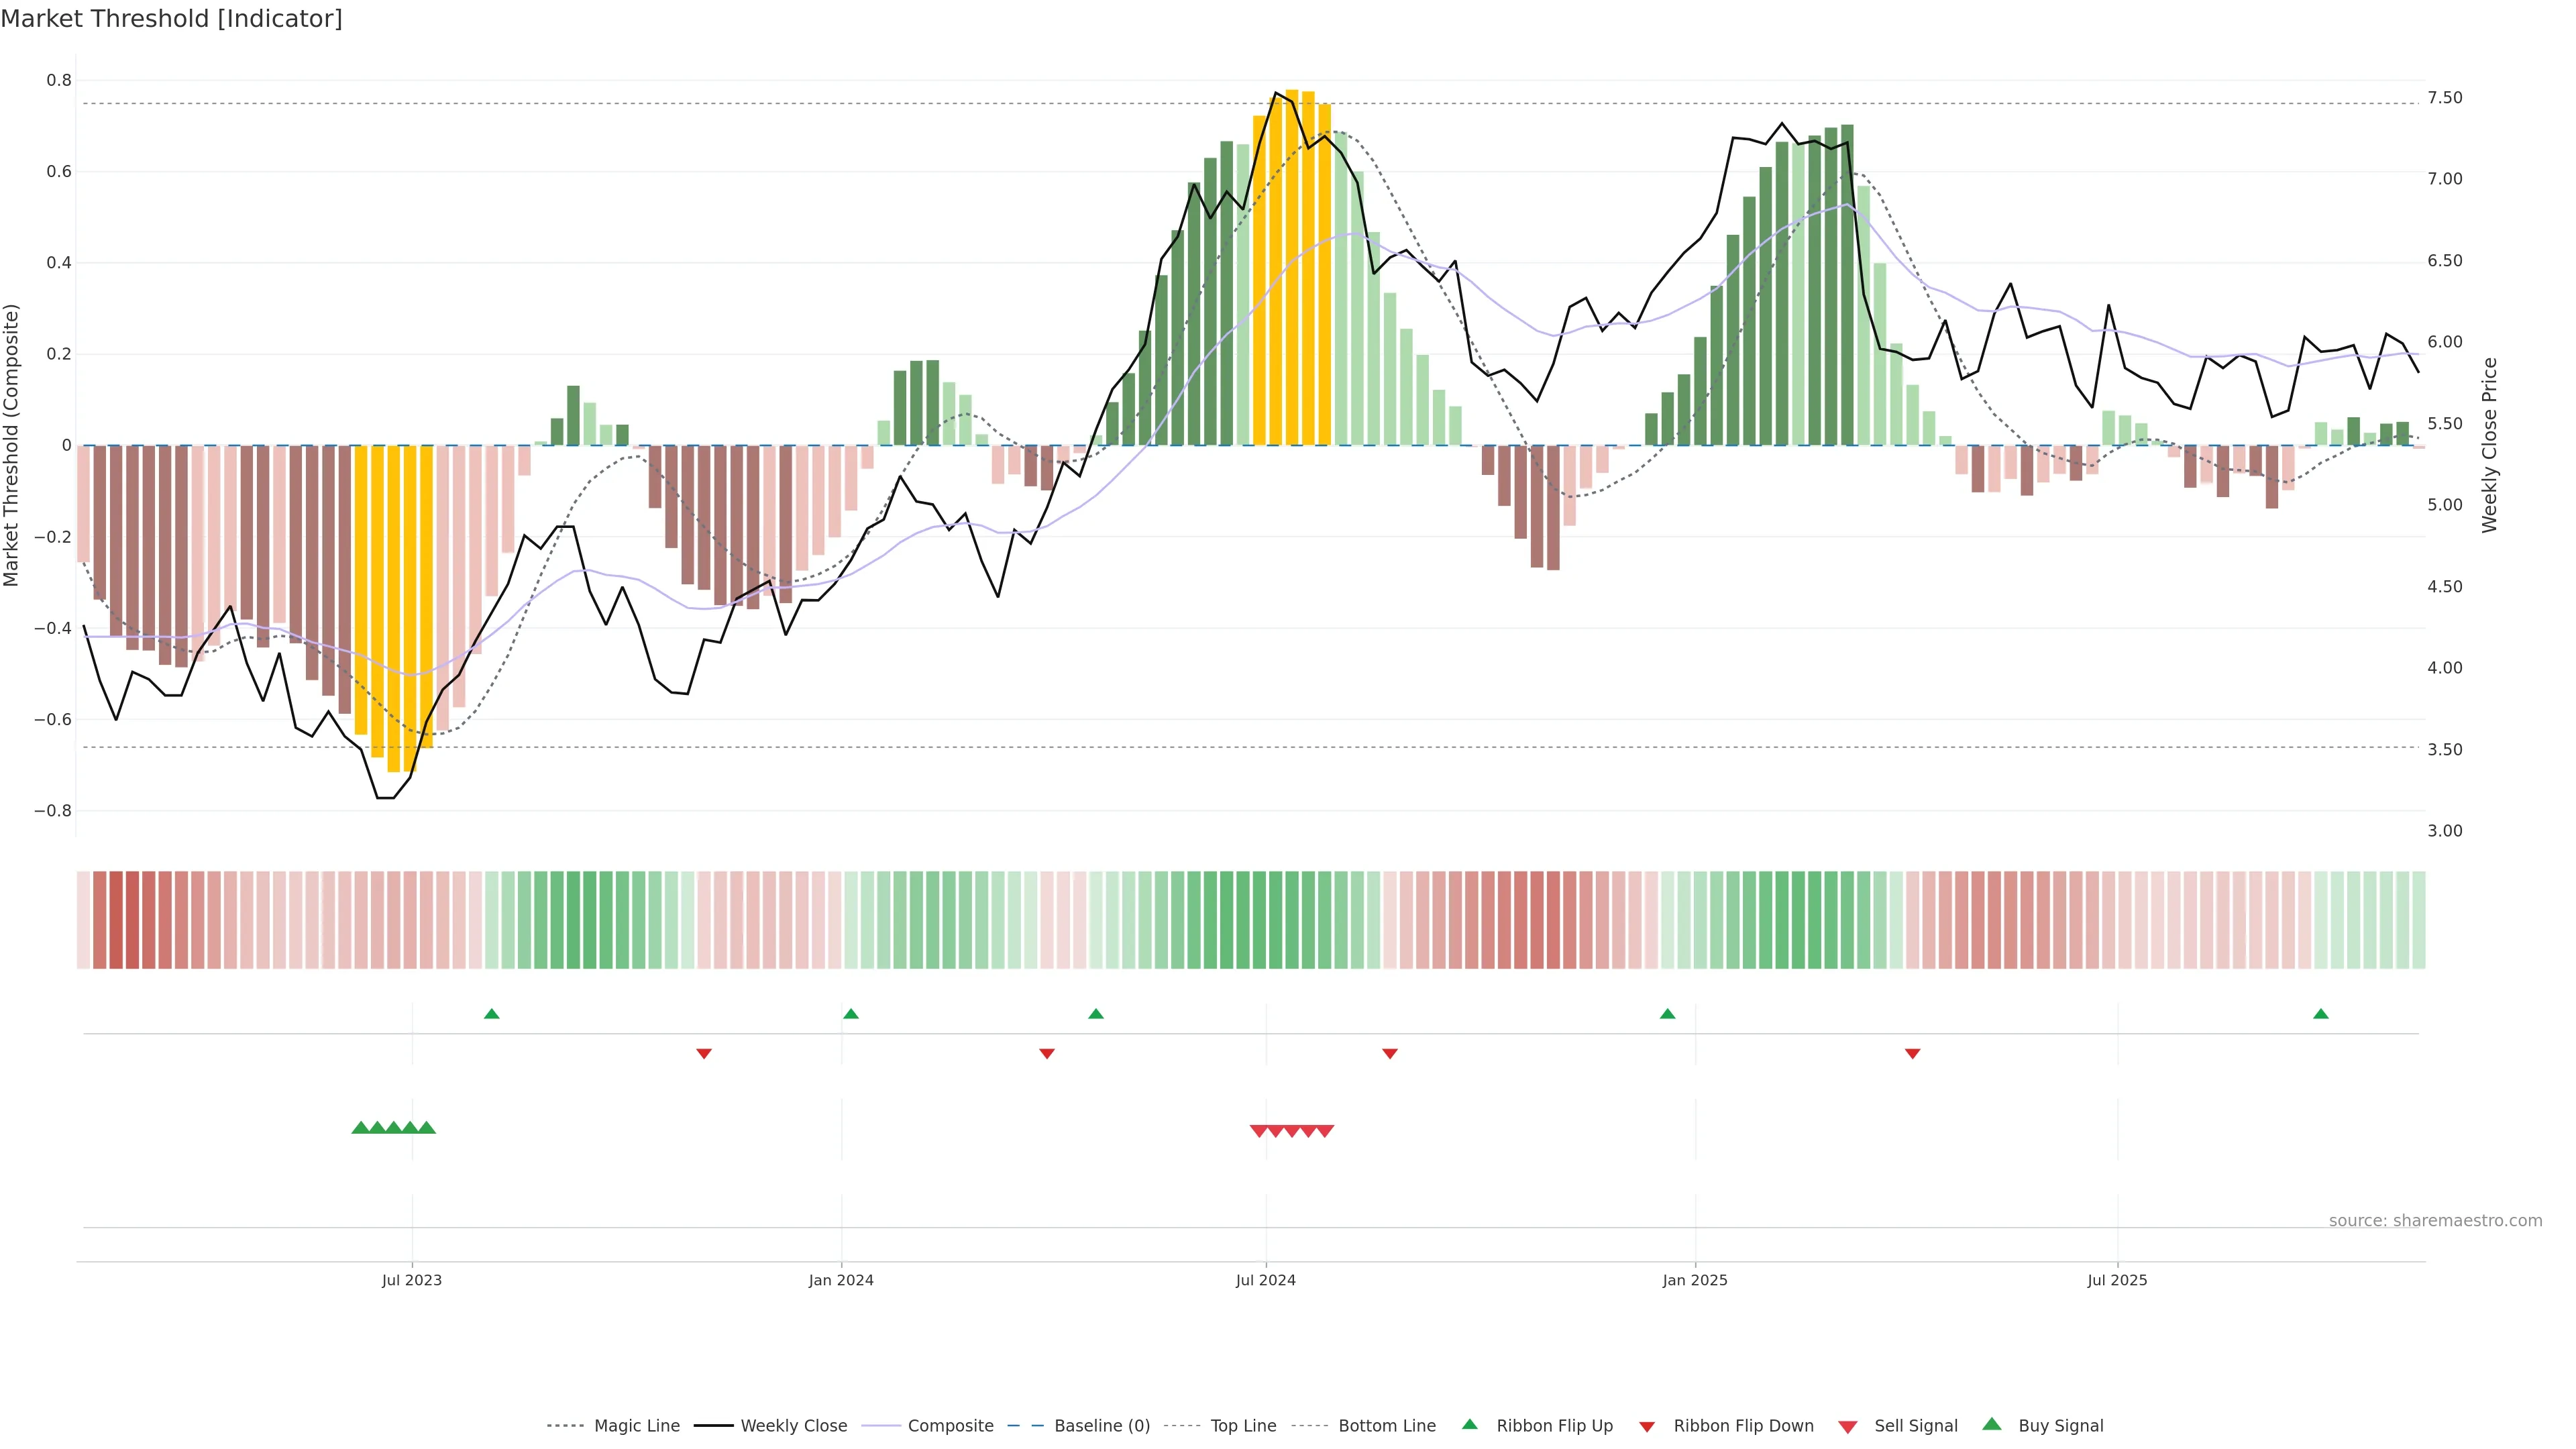Select the leftmost green Ribbon Flip Up marker

(x=491, y=1014)
